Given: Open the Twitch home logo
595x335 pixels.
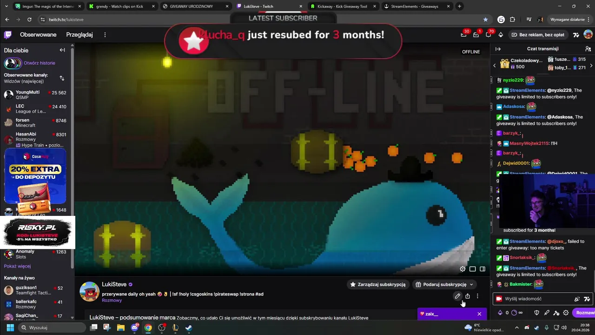Looking at the screenshot, I should coord(7,35).
